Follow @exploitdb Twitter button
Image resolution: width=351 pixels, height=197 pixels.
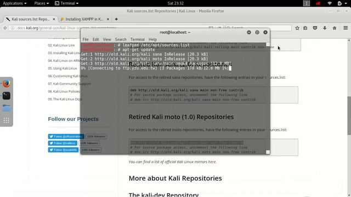(x=64, y=150)
